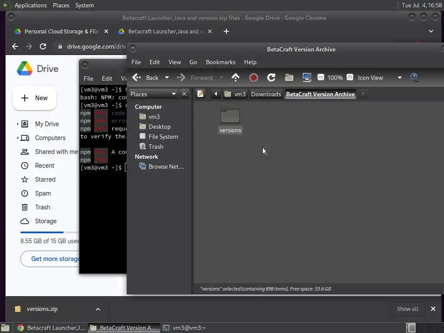444x333 pixels.
Task: Click the 100% zoom level label
Action: point(335,78)
